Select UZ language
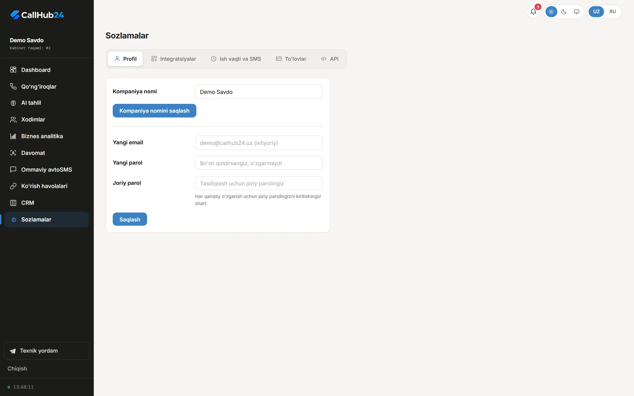Image resolution: width=634 pixels, height=396 pixels. click(596, 12)
